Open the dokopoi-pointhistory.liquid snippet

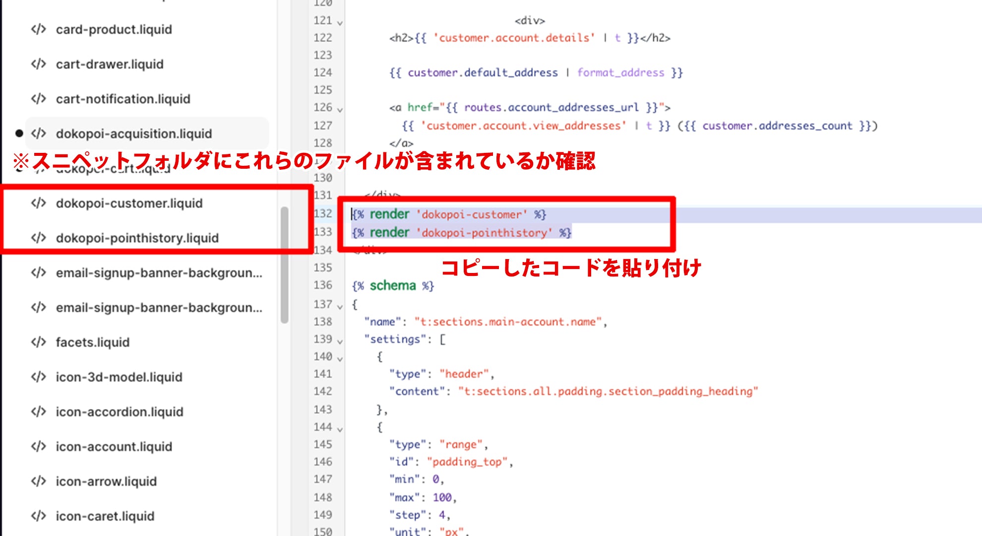(137, 238)
